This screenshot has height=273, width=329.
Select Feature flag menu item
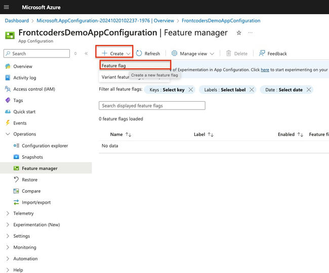(114, 66)
